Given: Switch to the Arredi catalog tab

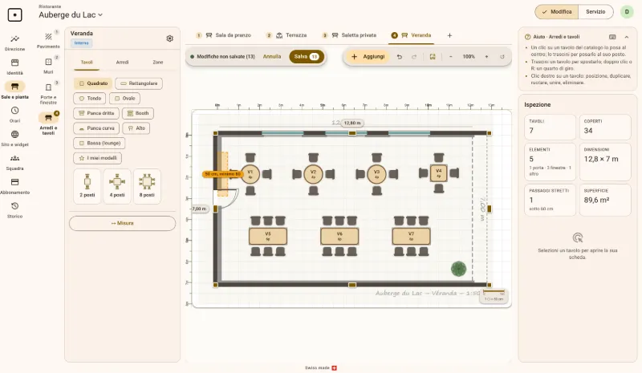Looking at the screenshot, I should coord(122,63).
